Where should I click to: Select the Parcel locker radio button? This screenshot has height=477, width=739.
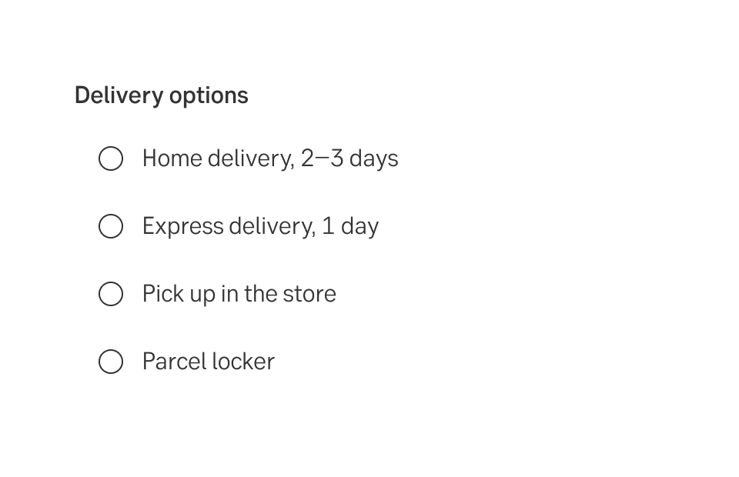click(x=111, y=362)
